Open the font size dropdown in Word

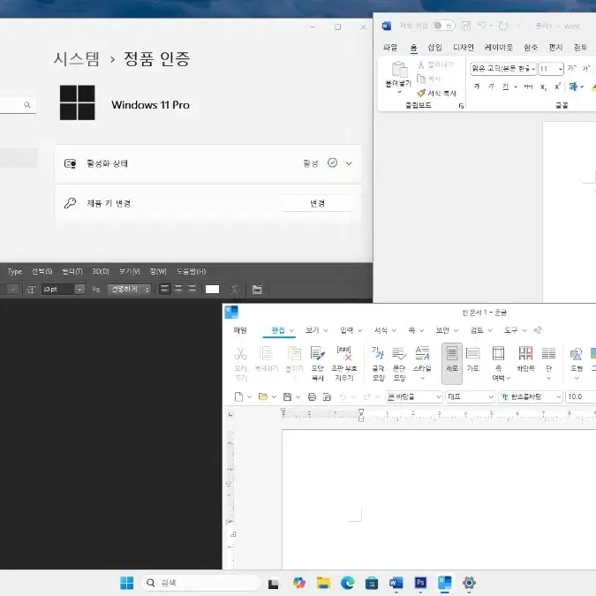click(x=561, y=69)
